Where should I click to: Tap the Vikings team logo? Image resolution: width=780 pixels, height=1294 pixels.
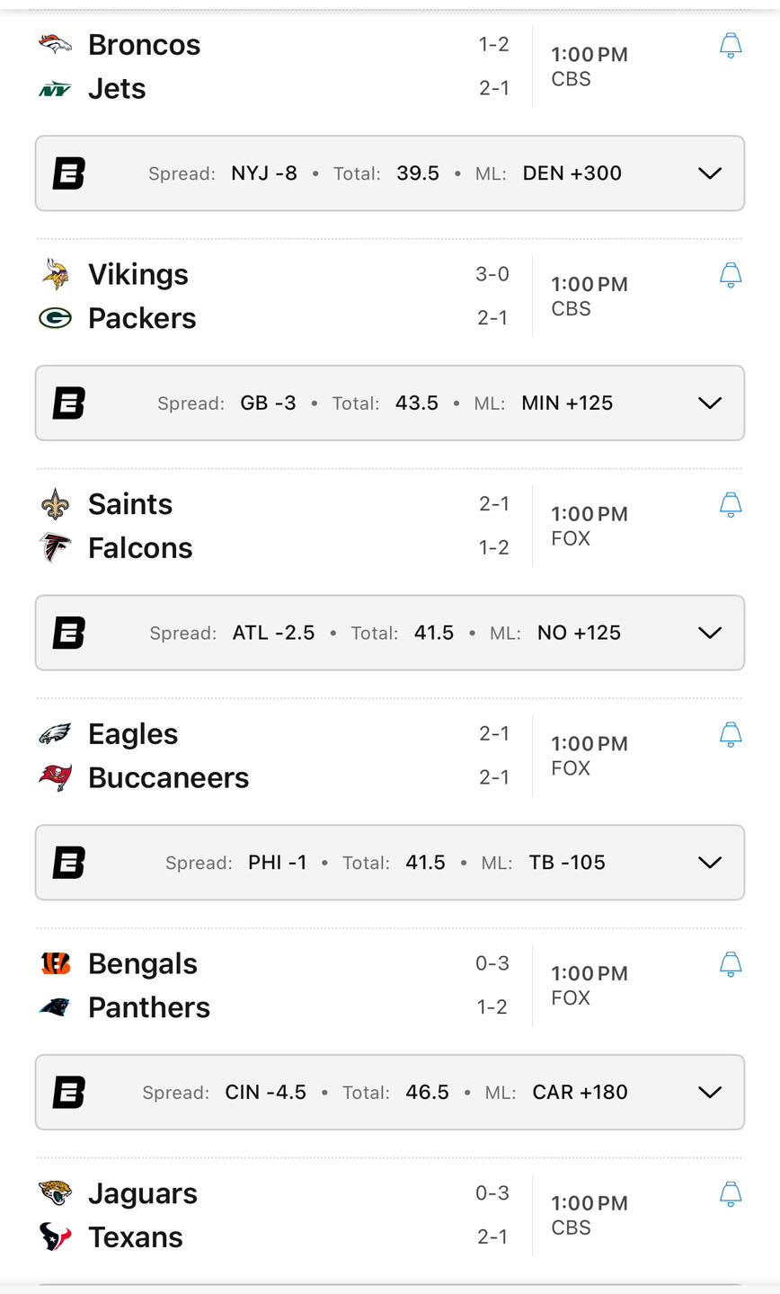click(x=55, y=274)
